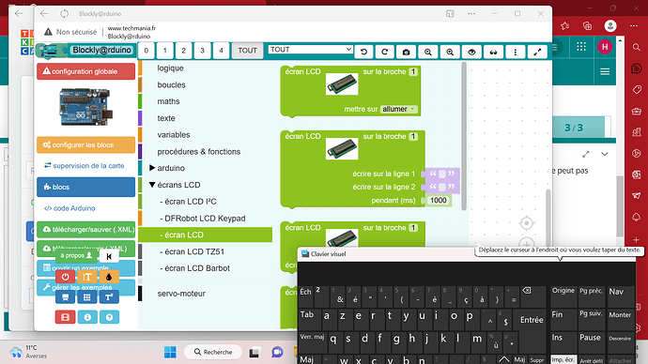The width and height of the screenshot is (648, 364).
Task: Click the purple texte category color bar
Action: point(140,118)
